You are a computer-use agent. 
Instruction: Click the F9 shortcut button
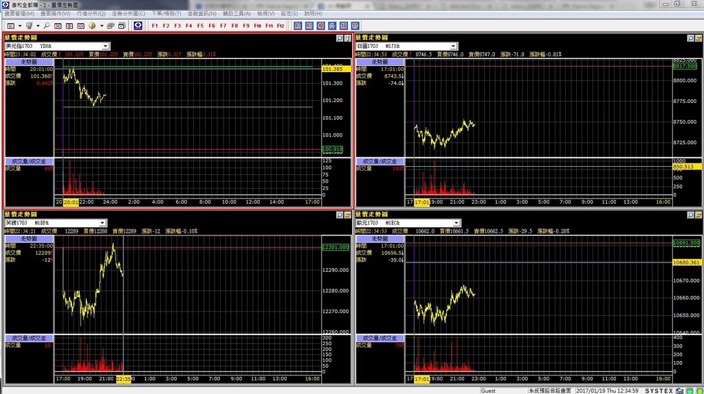click(246, 26)
